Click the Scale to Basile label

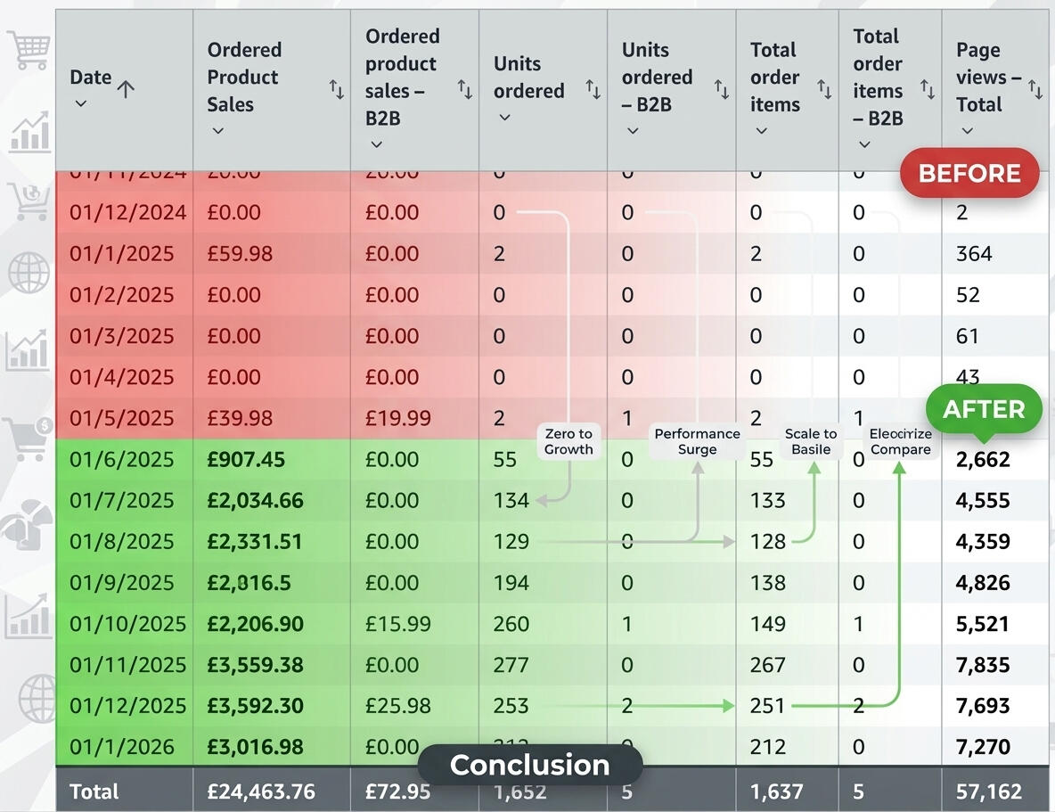811,441
